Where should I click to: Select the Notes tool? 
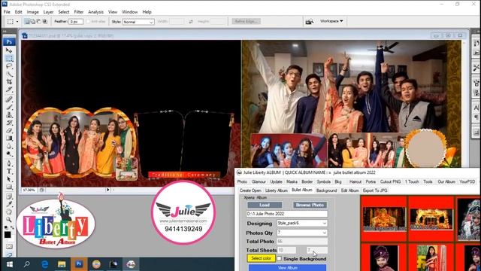point(9,196)
